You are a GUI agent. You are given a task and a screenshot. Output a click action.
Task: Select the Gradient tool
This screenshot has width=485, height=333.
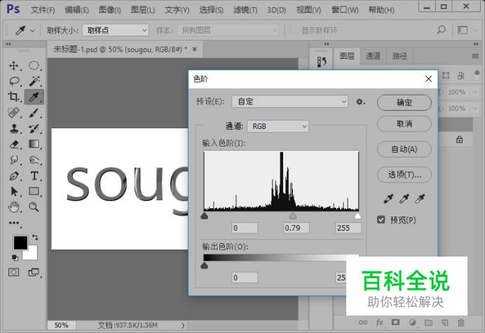34,144
